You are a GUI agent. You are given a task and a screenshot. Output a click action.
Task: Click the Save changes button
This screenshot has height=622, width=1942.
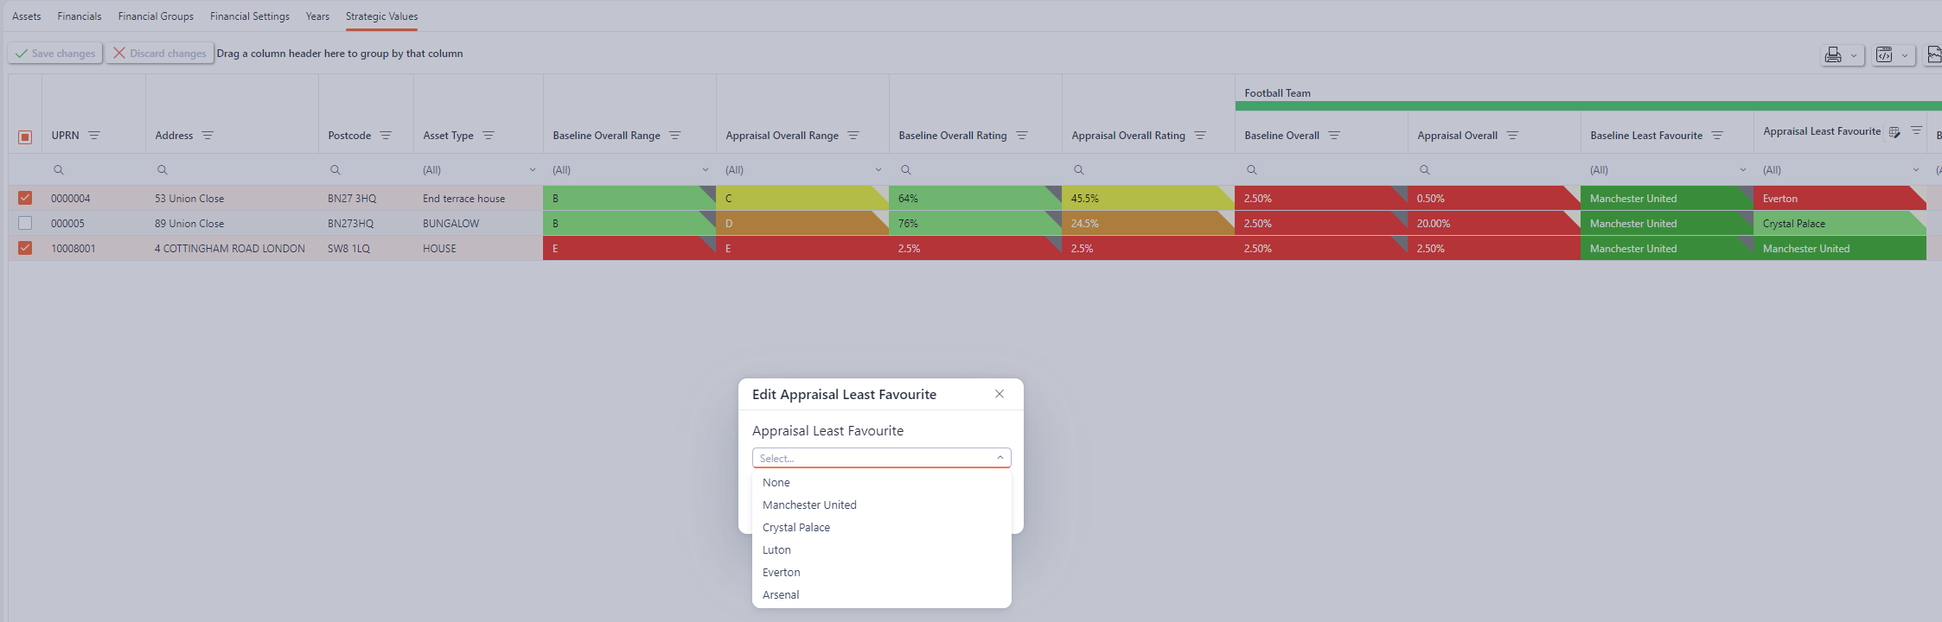coord(55,54)
